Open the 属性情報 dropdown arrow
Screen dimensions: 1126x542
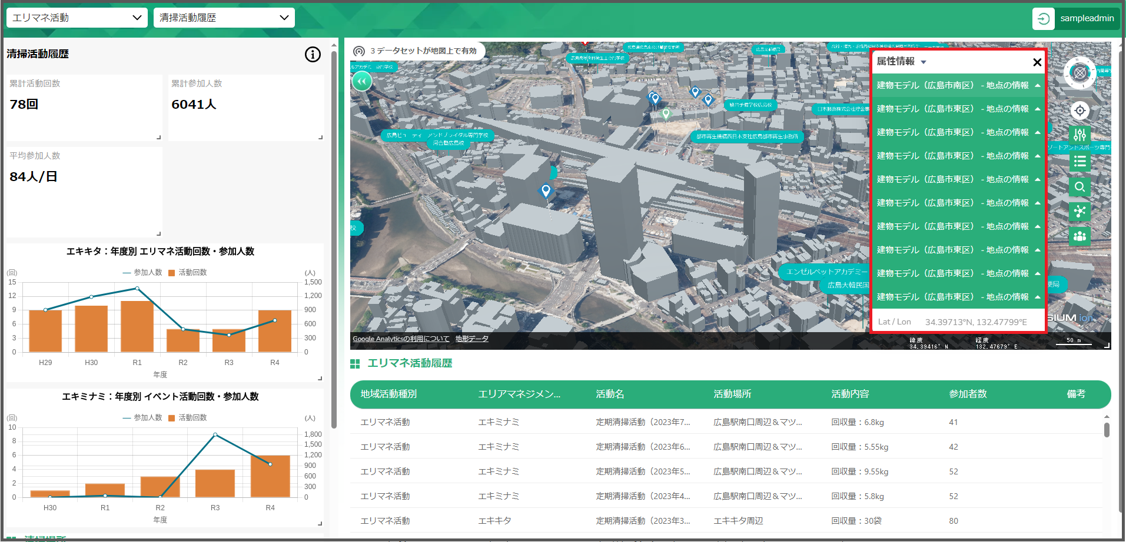(924, 62)
